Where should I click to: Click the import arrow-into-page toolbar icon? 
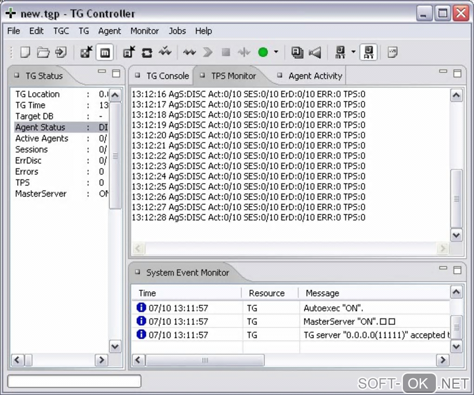[61, 53]
